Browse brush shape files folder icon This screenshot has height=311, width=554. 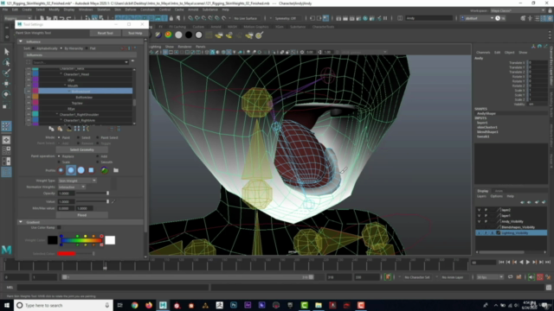(115, 170)
